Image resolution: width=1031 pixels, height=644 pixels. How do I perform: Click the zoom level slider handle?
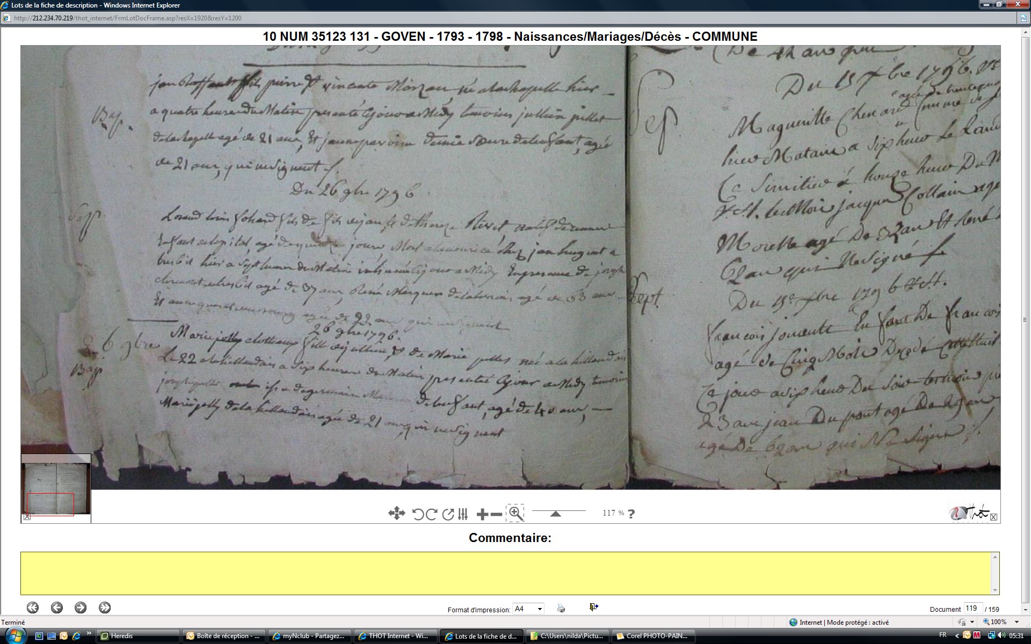click(x=556, y=514)
